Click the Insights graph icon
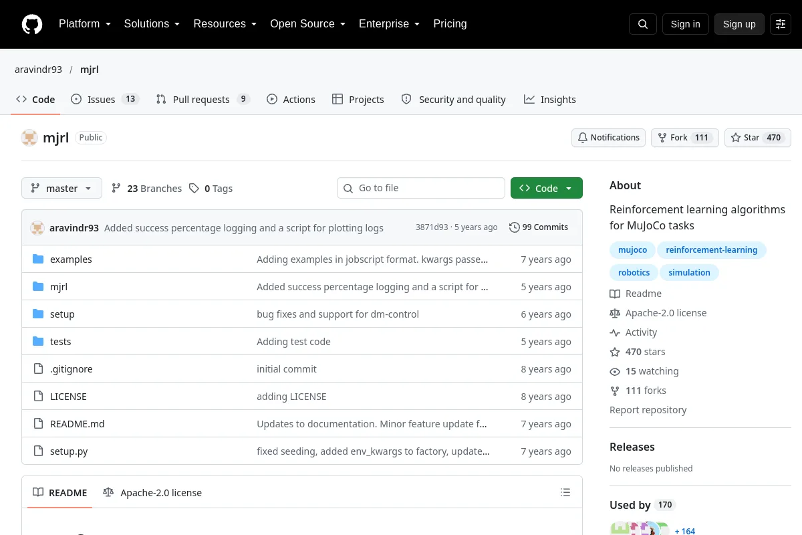The width and height of the screenshot is (802, 535). point(529,99)
